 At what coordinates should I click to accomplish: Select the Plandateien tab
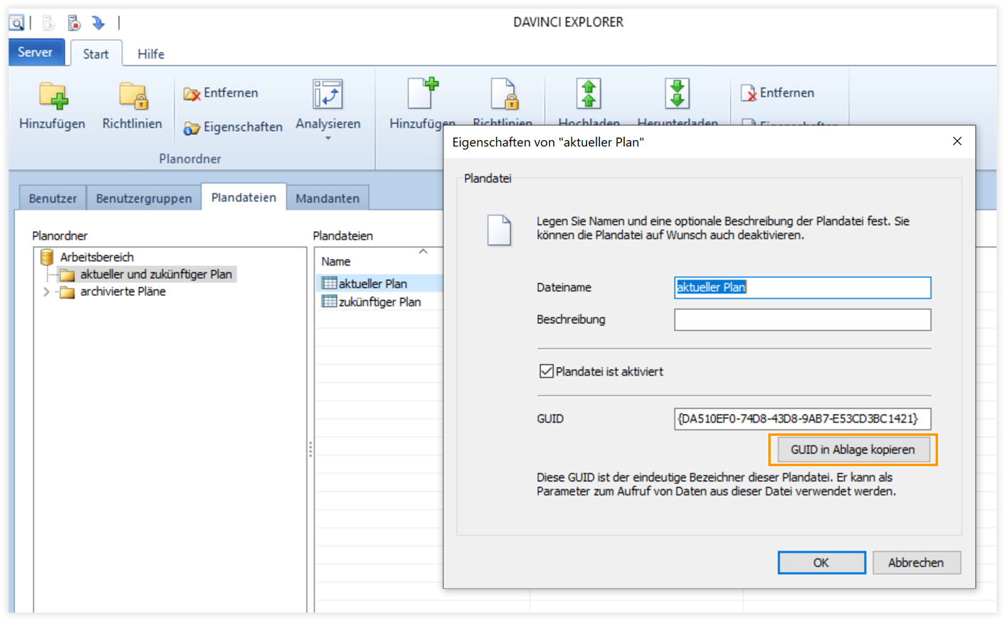[x=243, y=197]
